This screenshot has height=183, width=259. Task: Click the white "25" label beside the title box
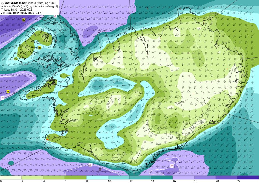[x=55, y=16]
